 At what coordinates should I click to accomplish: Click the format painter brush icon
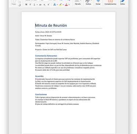coord(20,5)
